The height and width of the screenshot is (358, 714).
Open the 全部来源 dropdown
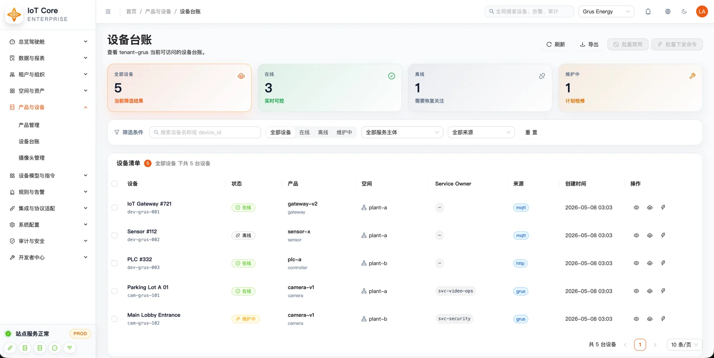pyautogui.click(x=481, y=132)
